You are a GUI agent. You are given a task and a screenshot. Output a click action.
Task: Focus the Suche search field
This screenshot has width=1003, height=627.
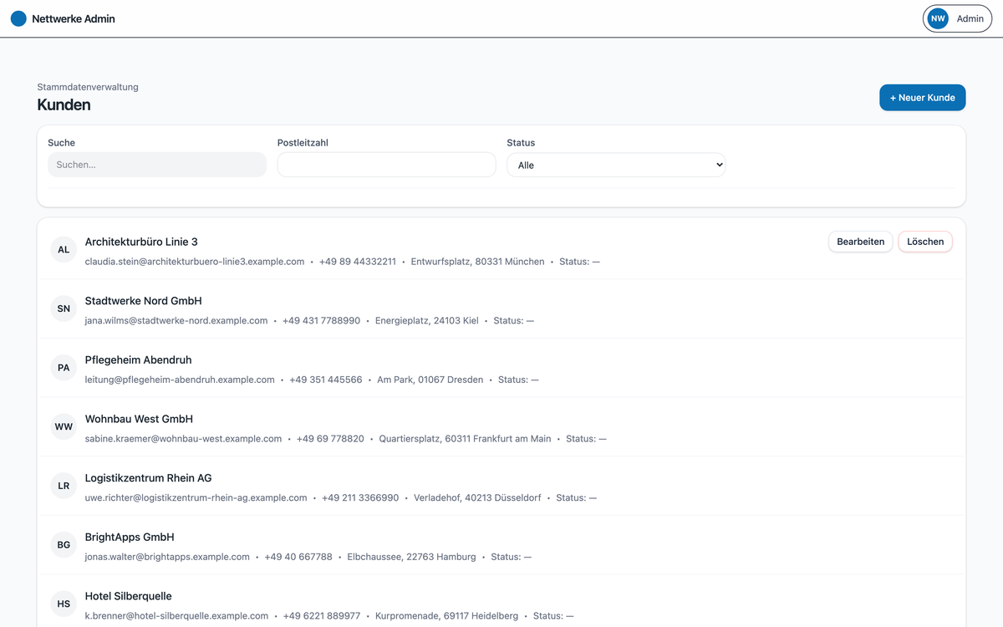pyautogui.click(x=157, y=165)
